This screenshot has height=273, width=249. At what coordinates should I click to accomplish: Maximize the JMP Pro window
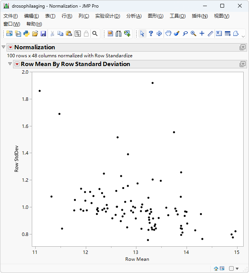pyautogui.click(x=222, y=6)
